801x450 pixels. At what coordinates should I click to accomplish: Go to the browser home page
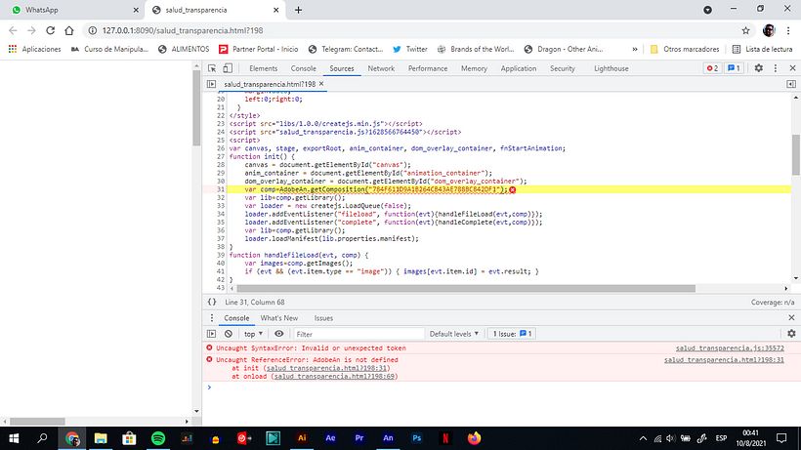point(69,30)
